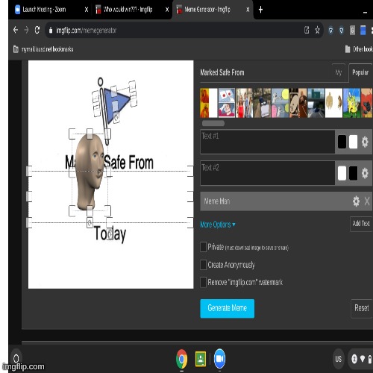Expand More Options dropdown
Screen dimensions: 373x373
click(x=218, y=225)
